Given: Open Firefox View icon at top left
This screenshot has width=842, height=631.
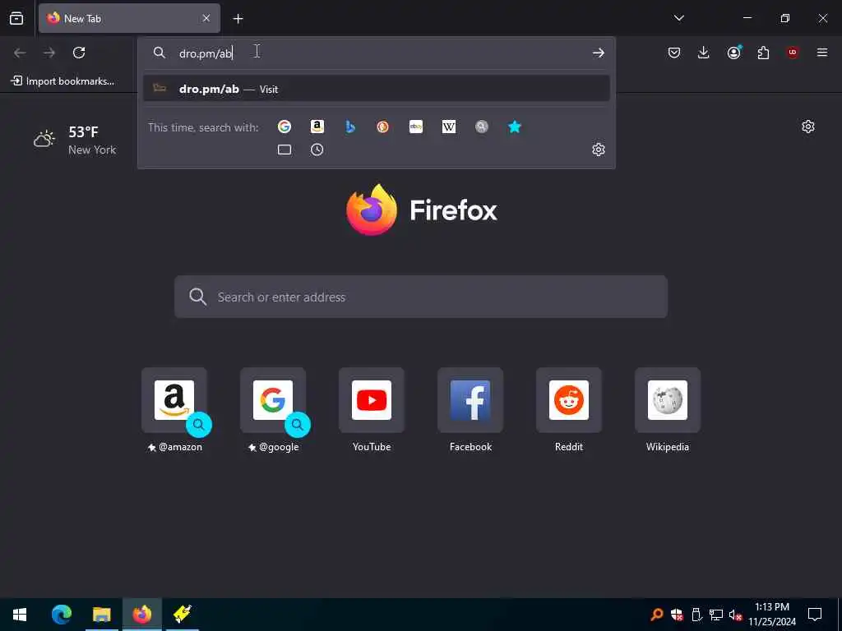Looking at the screenshot, I should click(16, 18).
